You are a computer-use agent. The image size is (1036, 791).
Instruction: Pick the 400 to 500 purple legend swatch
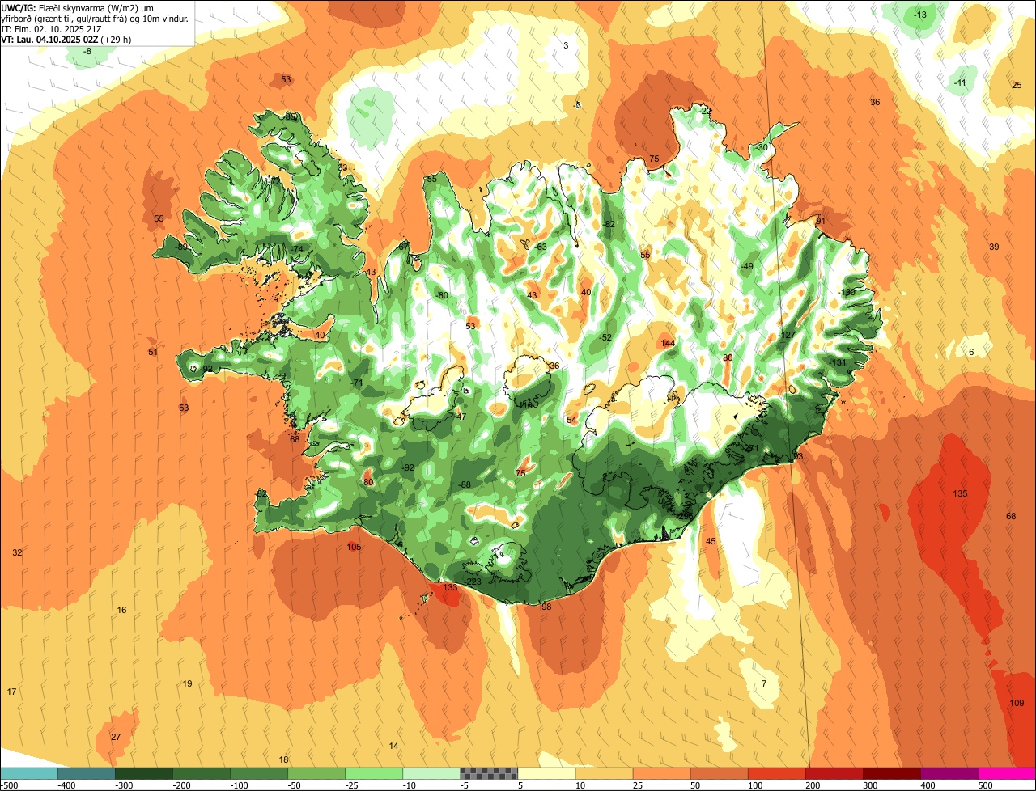click(949, 772)
